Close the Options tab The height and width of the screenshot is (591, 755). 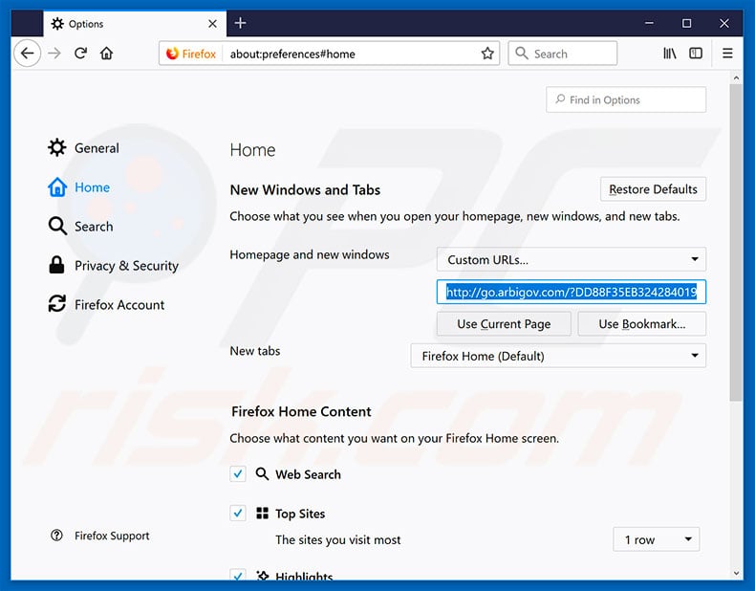212,24
